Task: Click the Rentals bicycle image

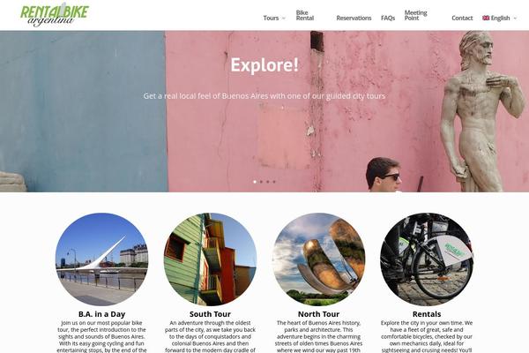Action: 427,259
